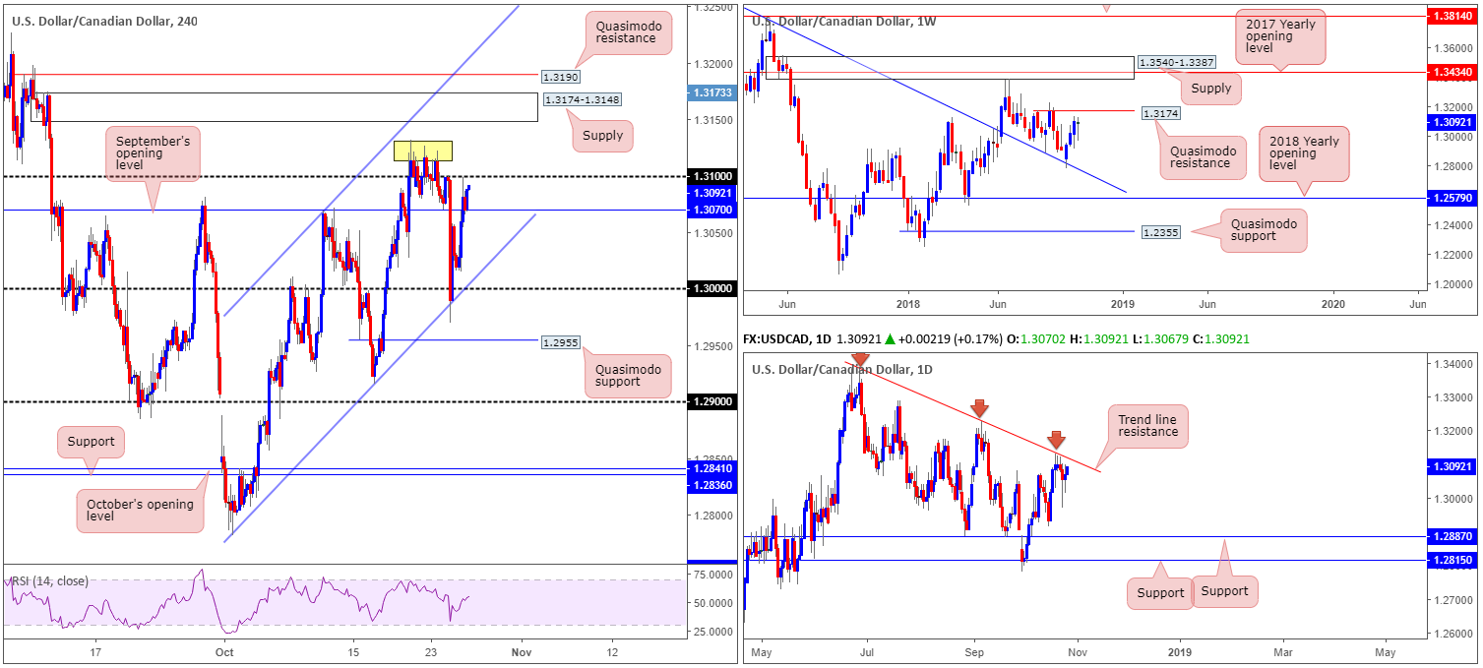The image size is (1483, 668).
Task: Select the 'Quasimodo resistance' callout on the weekly chart
Action: click(1203, 157)
